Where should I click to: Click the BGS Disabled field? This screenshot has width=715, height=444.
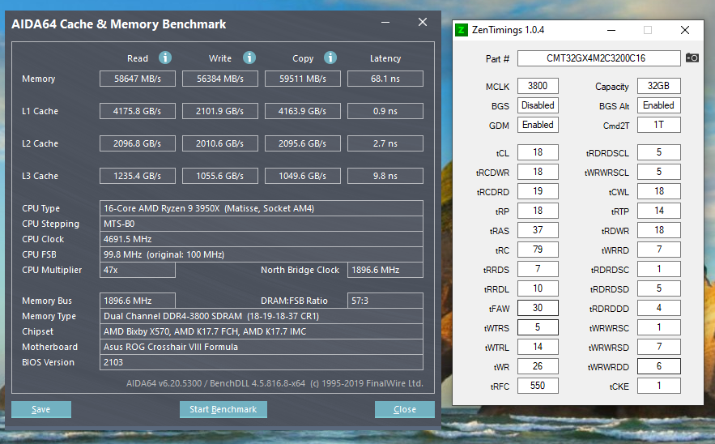pyautogui.click(x=538, y=105)
